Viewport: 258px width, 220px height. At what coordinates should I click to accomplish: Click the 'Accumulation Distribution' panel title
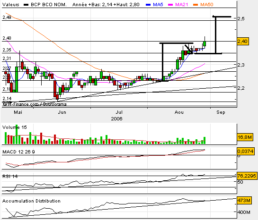tap(31, 201)
